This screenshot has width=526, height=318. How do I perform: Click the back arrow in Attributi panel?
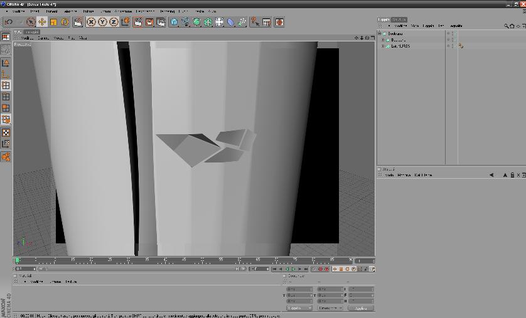491,175
